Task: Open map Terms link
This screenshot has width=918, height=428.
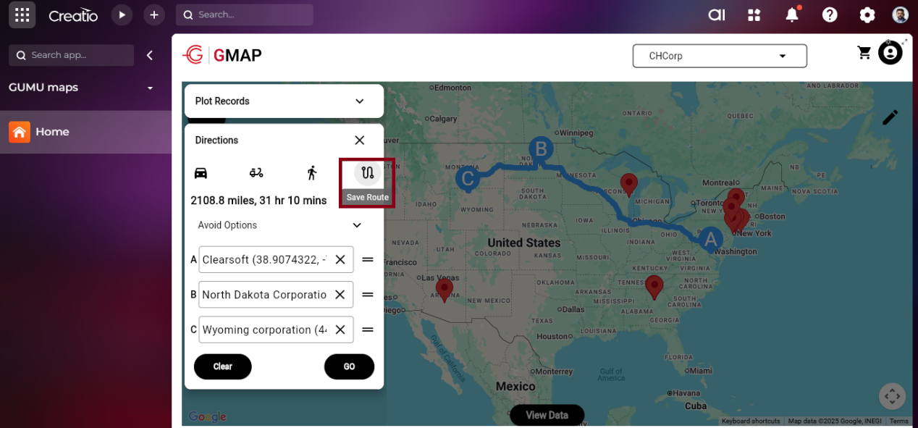Action: click(x=898, y=421)
